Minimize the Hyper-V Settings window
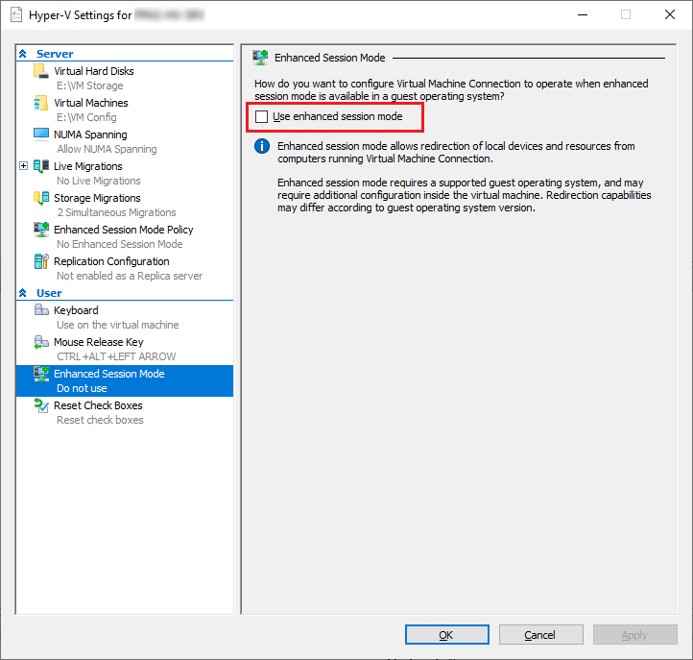Screen dimensions: 693x660 click(x=583, y=14)
